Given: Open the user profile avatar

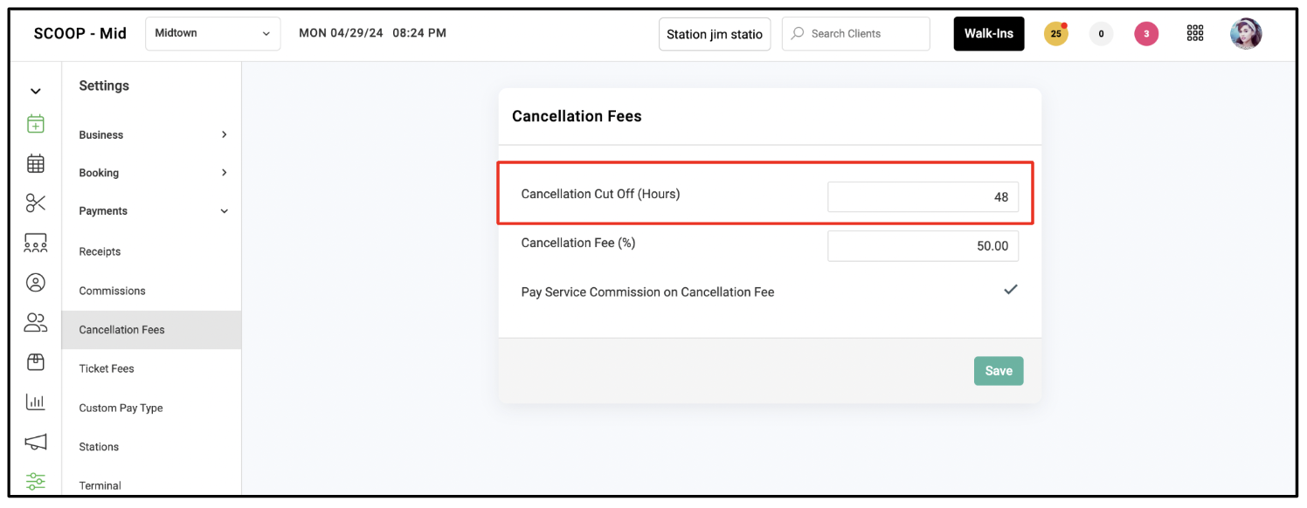Looking at the screenshot, I should click(x=1246, y=34).
